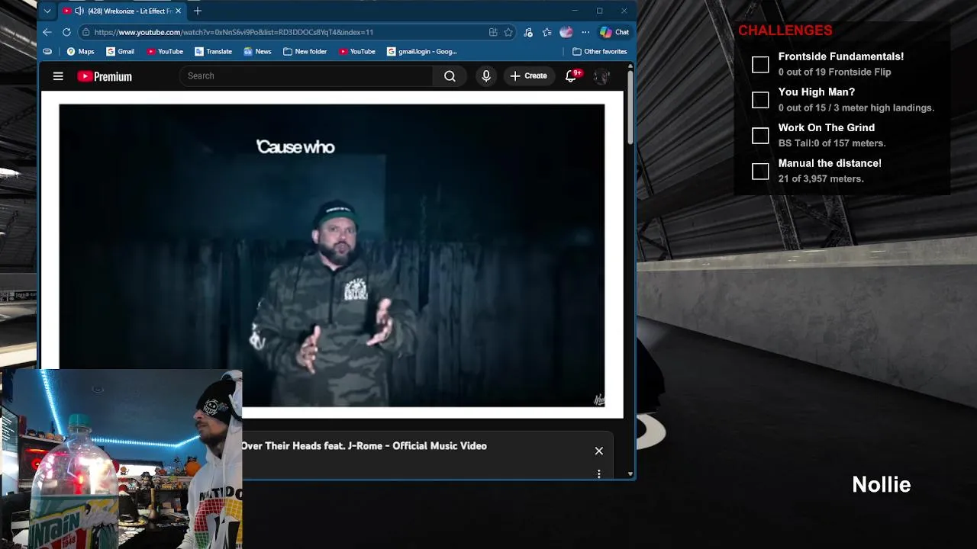
Task: Open the YouTube account avatar menu
Action: pyautogui.click(x=602, y=76)
